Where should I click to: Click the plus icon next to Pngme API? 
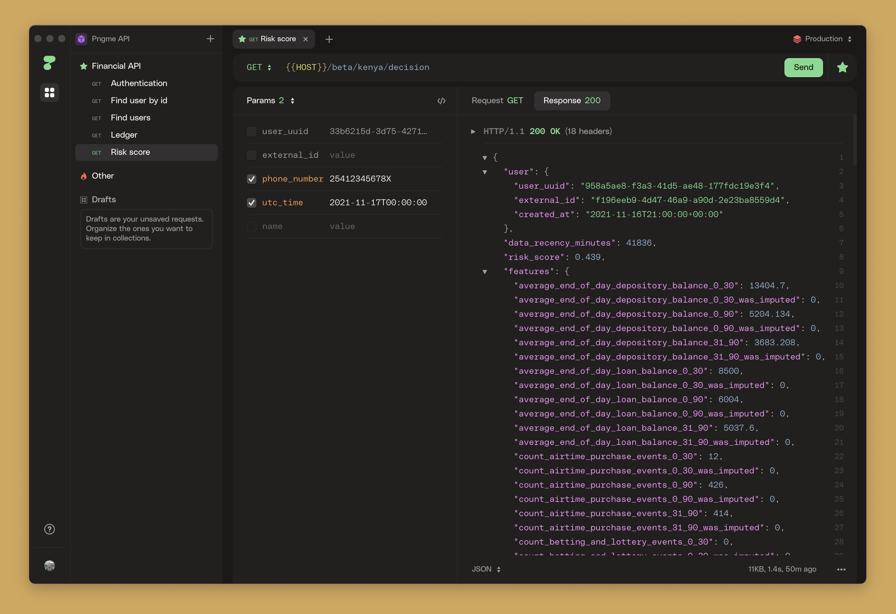(x=210, y=39)
